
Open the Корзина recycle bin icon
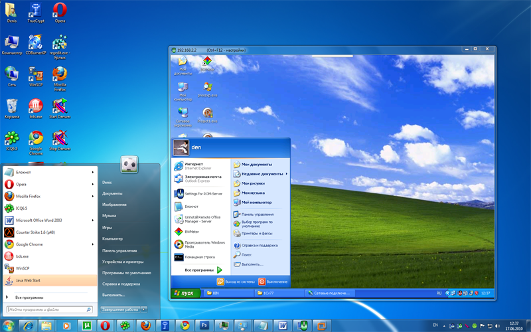pyautogui.click(x=11, y=107)
